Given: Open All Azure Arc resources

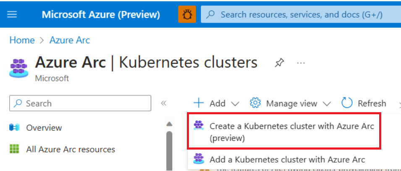Looking at the screenshot, I should coord(71,149).
